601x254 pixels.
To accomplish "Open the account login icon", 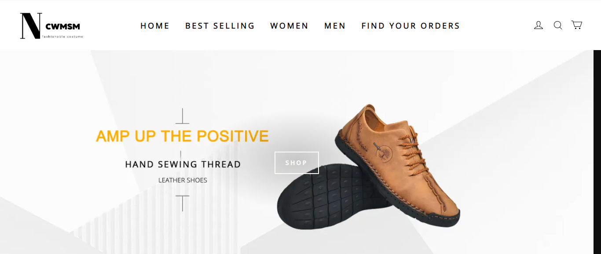I will pos(539,25).
